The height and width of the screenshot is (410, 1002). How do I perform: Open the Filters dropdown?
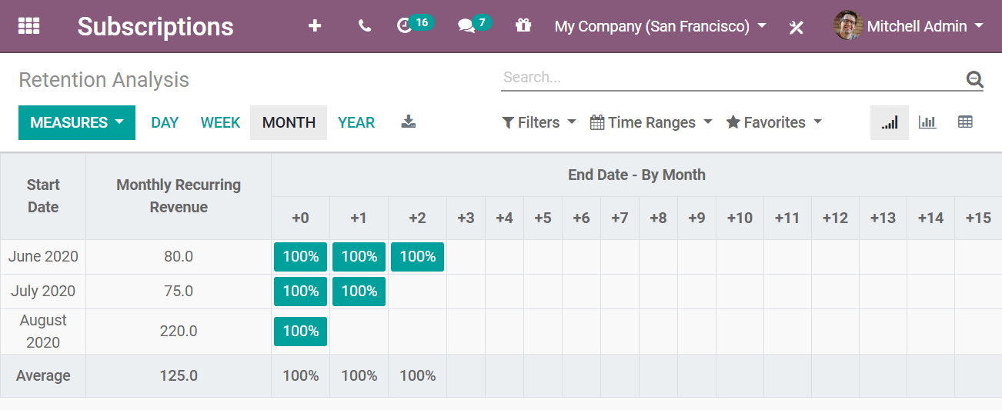(539, 123)
